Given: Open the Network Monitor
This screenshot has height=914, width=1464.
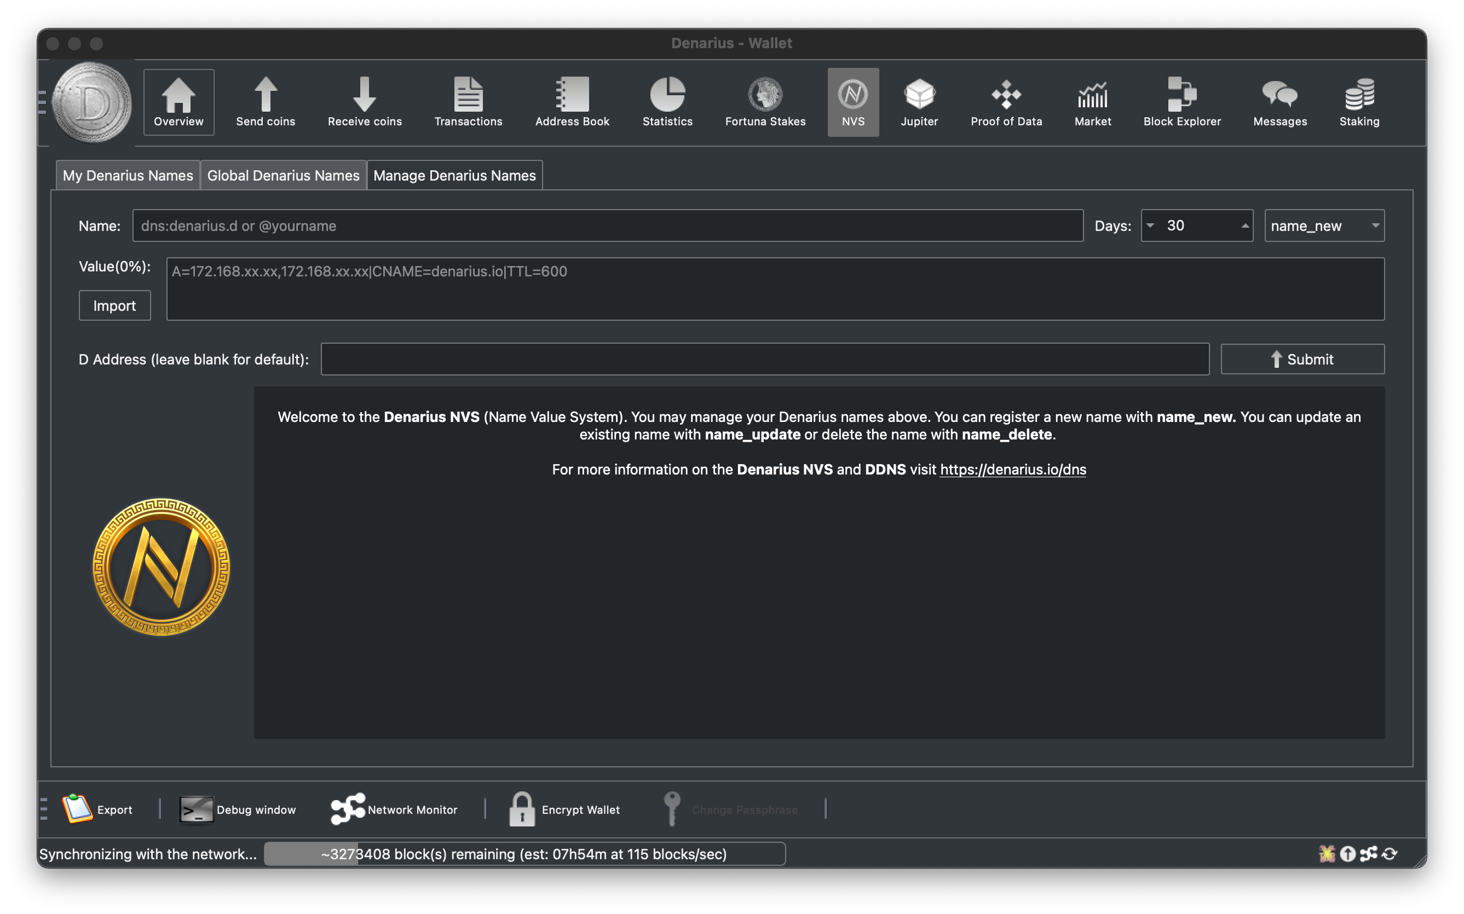Looking at the screenshot, I should [x=394, y=809].
